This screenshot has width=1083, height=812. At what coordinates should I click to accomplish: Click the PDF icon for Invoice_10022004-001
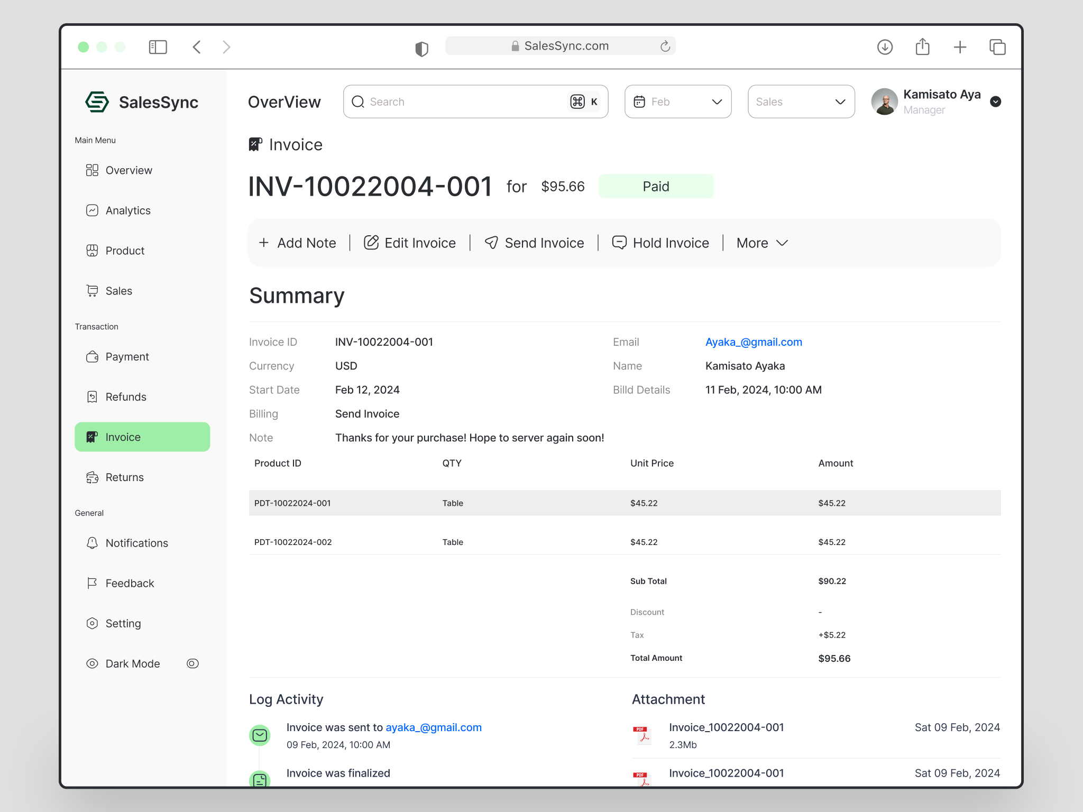(642, 734)
